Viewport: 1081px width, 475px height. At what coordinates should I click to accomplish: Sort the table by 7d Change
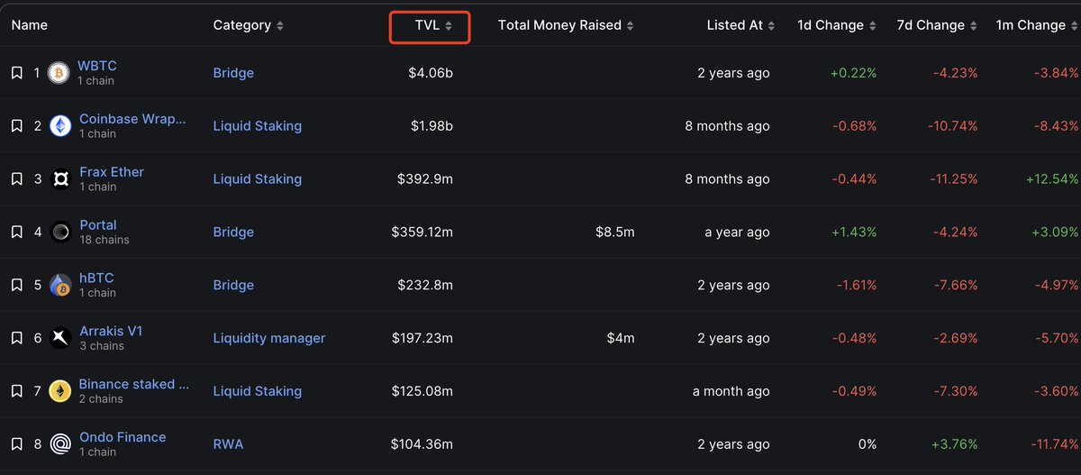(936, 25)
